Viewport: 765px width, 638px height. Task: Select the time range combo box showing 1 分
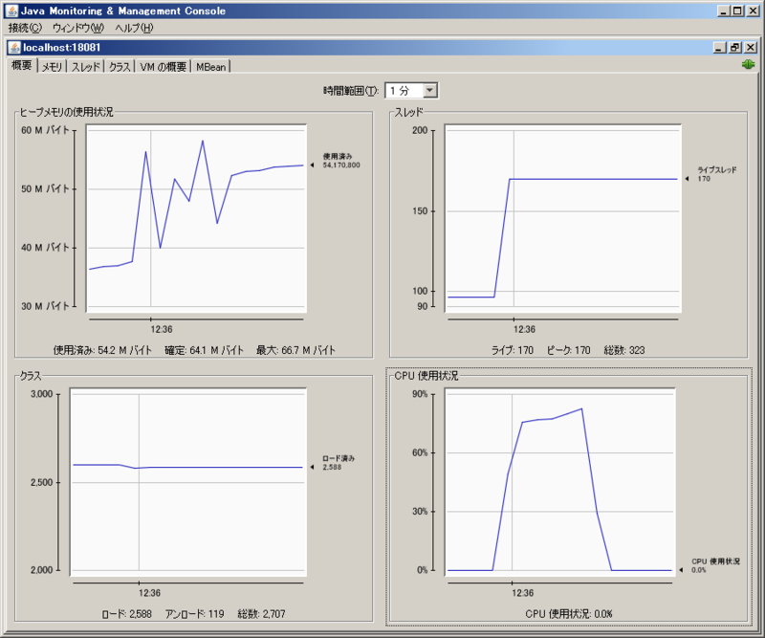coord(411,90)
